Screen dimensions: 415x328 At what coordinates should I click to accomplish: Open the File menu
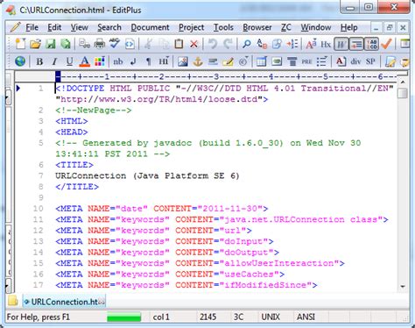pos(32,27)
